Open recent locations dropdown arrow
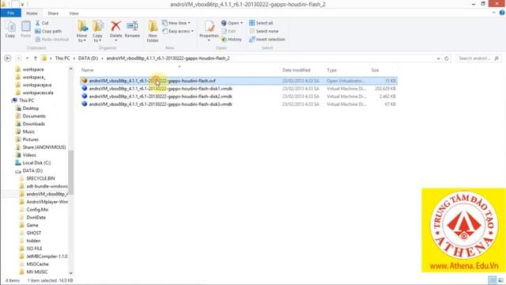The image size is (506, 285). coord(27,58)
